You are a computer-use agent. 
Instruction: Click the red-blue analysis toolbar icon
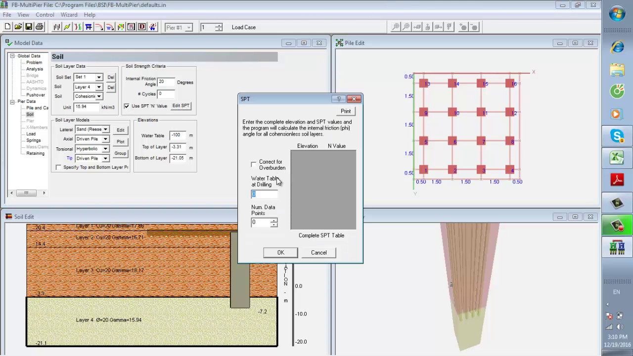152,27
